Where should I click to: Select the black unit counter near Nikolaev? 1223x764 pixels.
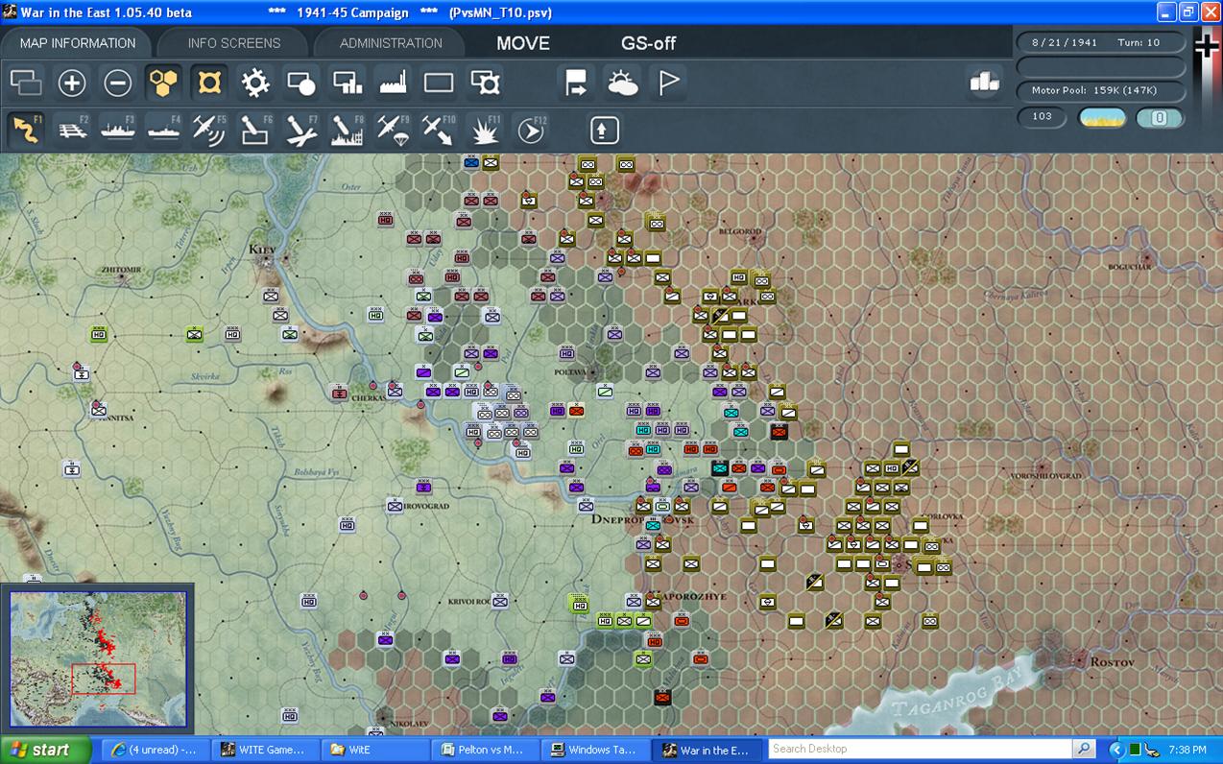(662, 698)
